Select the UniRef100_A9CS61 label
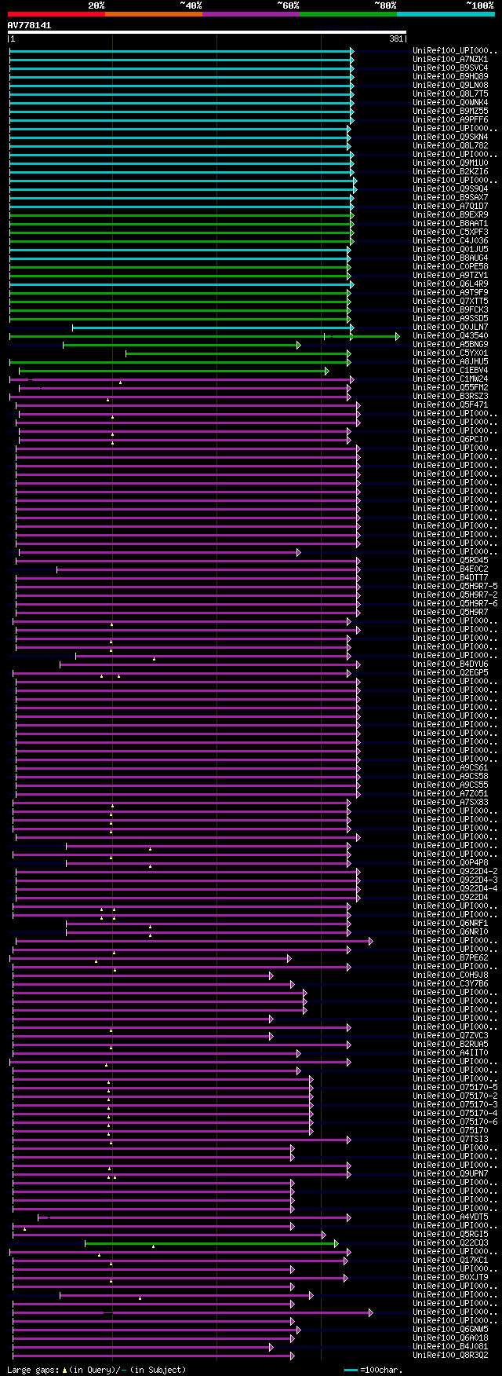Image resolution: width=502 pixels, height=1376 pixels. coord(450,767)
